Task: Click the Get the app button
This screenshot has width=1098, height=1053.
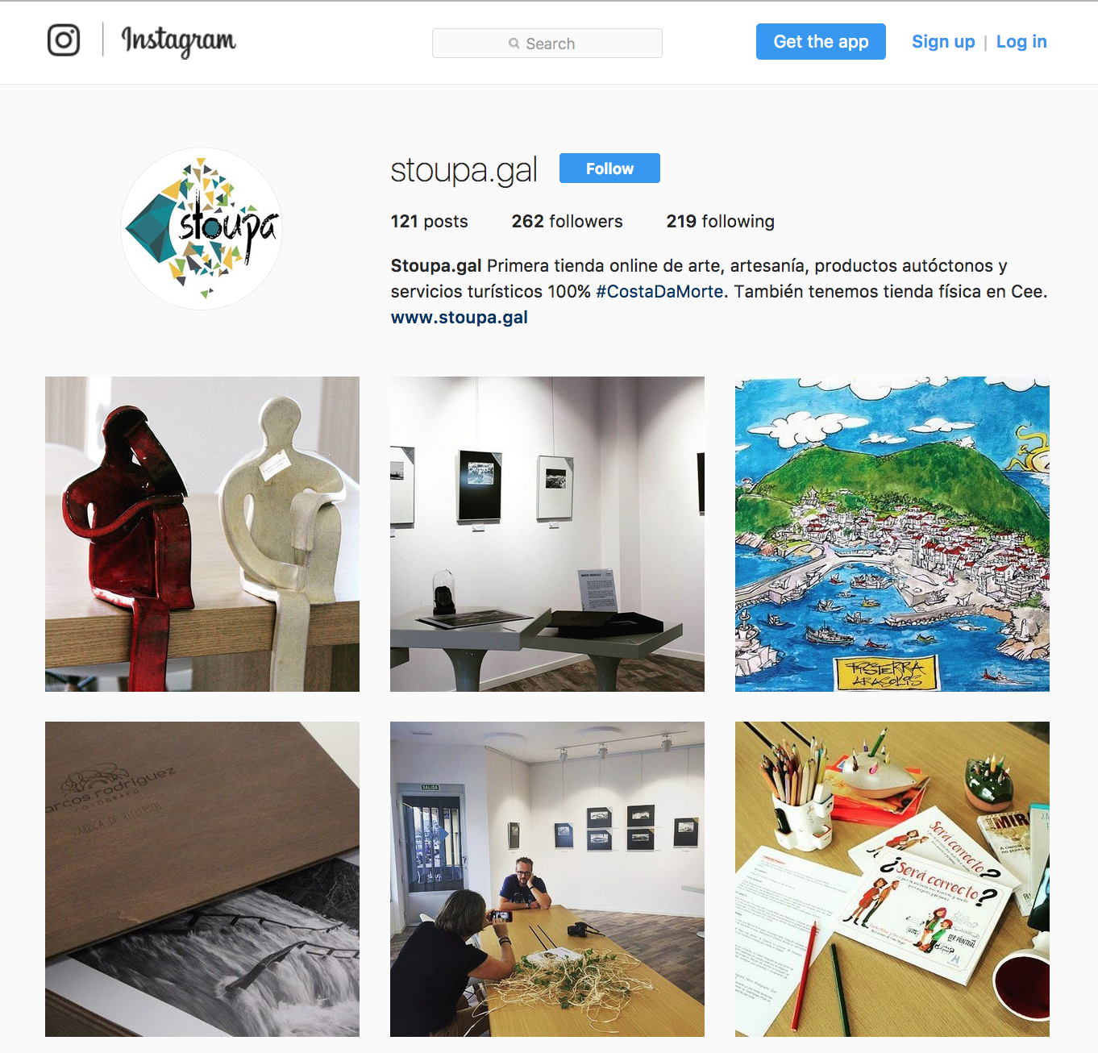Action: [821, 42]
